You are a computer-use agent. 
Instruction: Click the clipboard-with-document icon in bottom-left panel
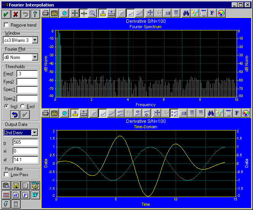click(x=6, y=185)
